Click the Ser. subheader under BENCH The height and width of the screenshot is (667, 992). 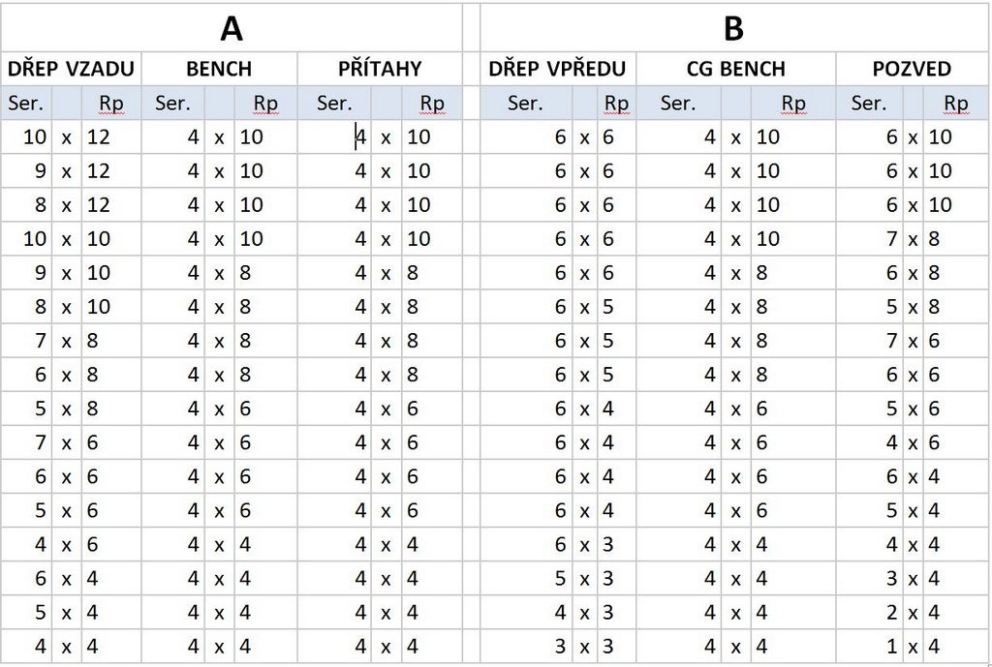point(172,103)
